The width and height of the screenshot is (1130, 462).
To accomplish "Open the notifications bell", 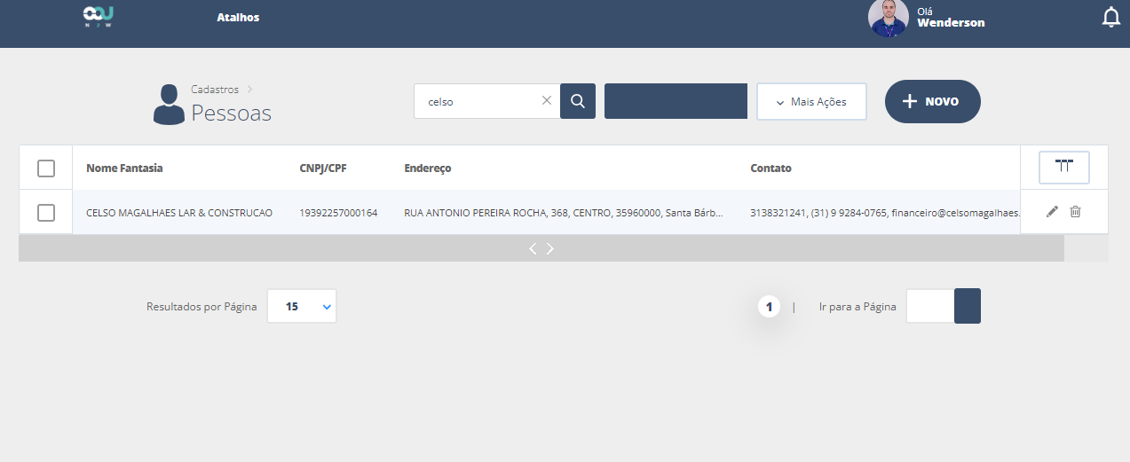I will tap(1110, 17).
